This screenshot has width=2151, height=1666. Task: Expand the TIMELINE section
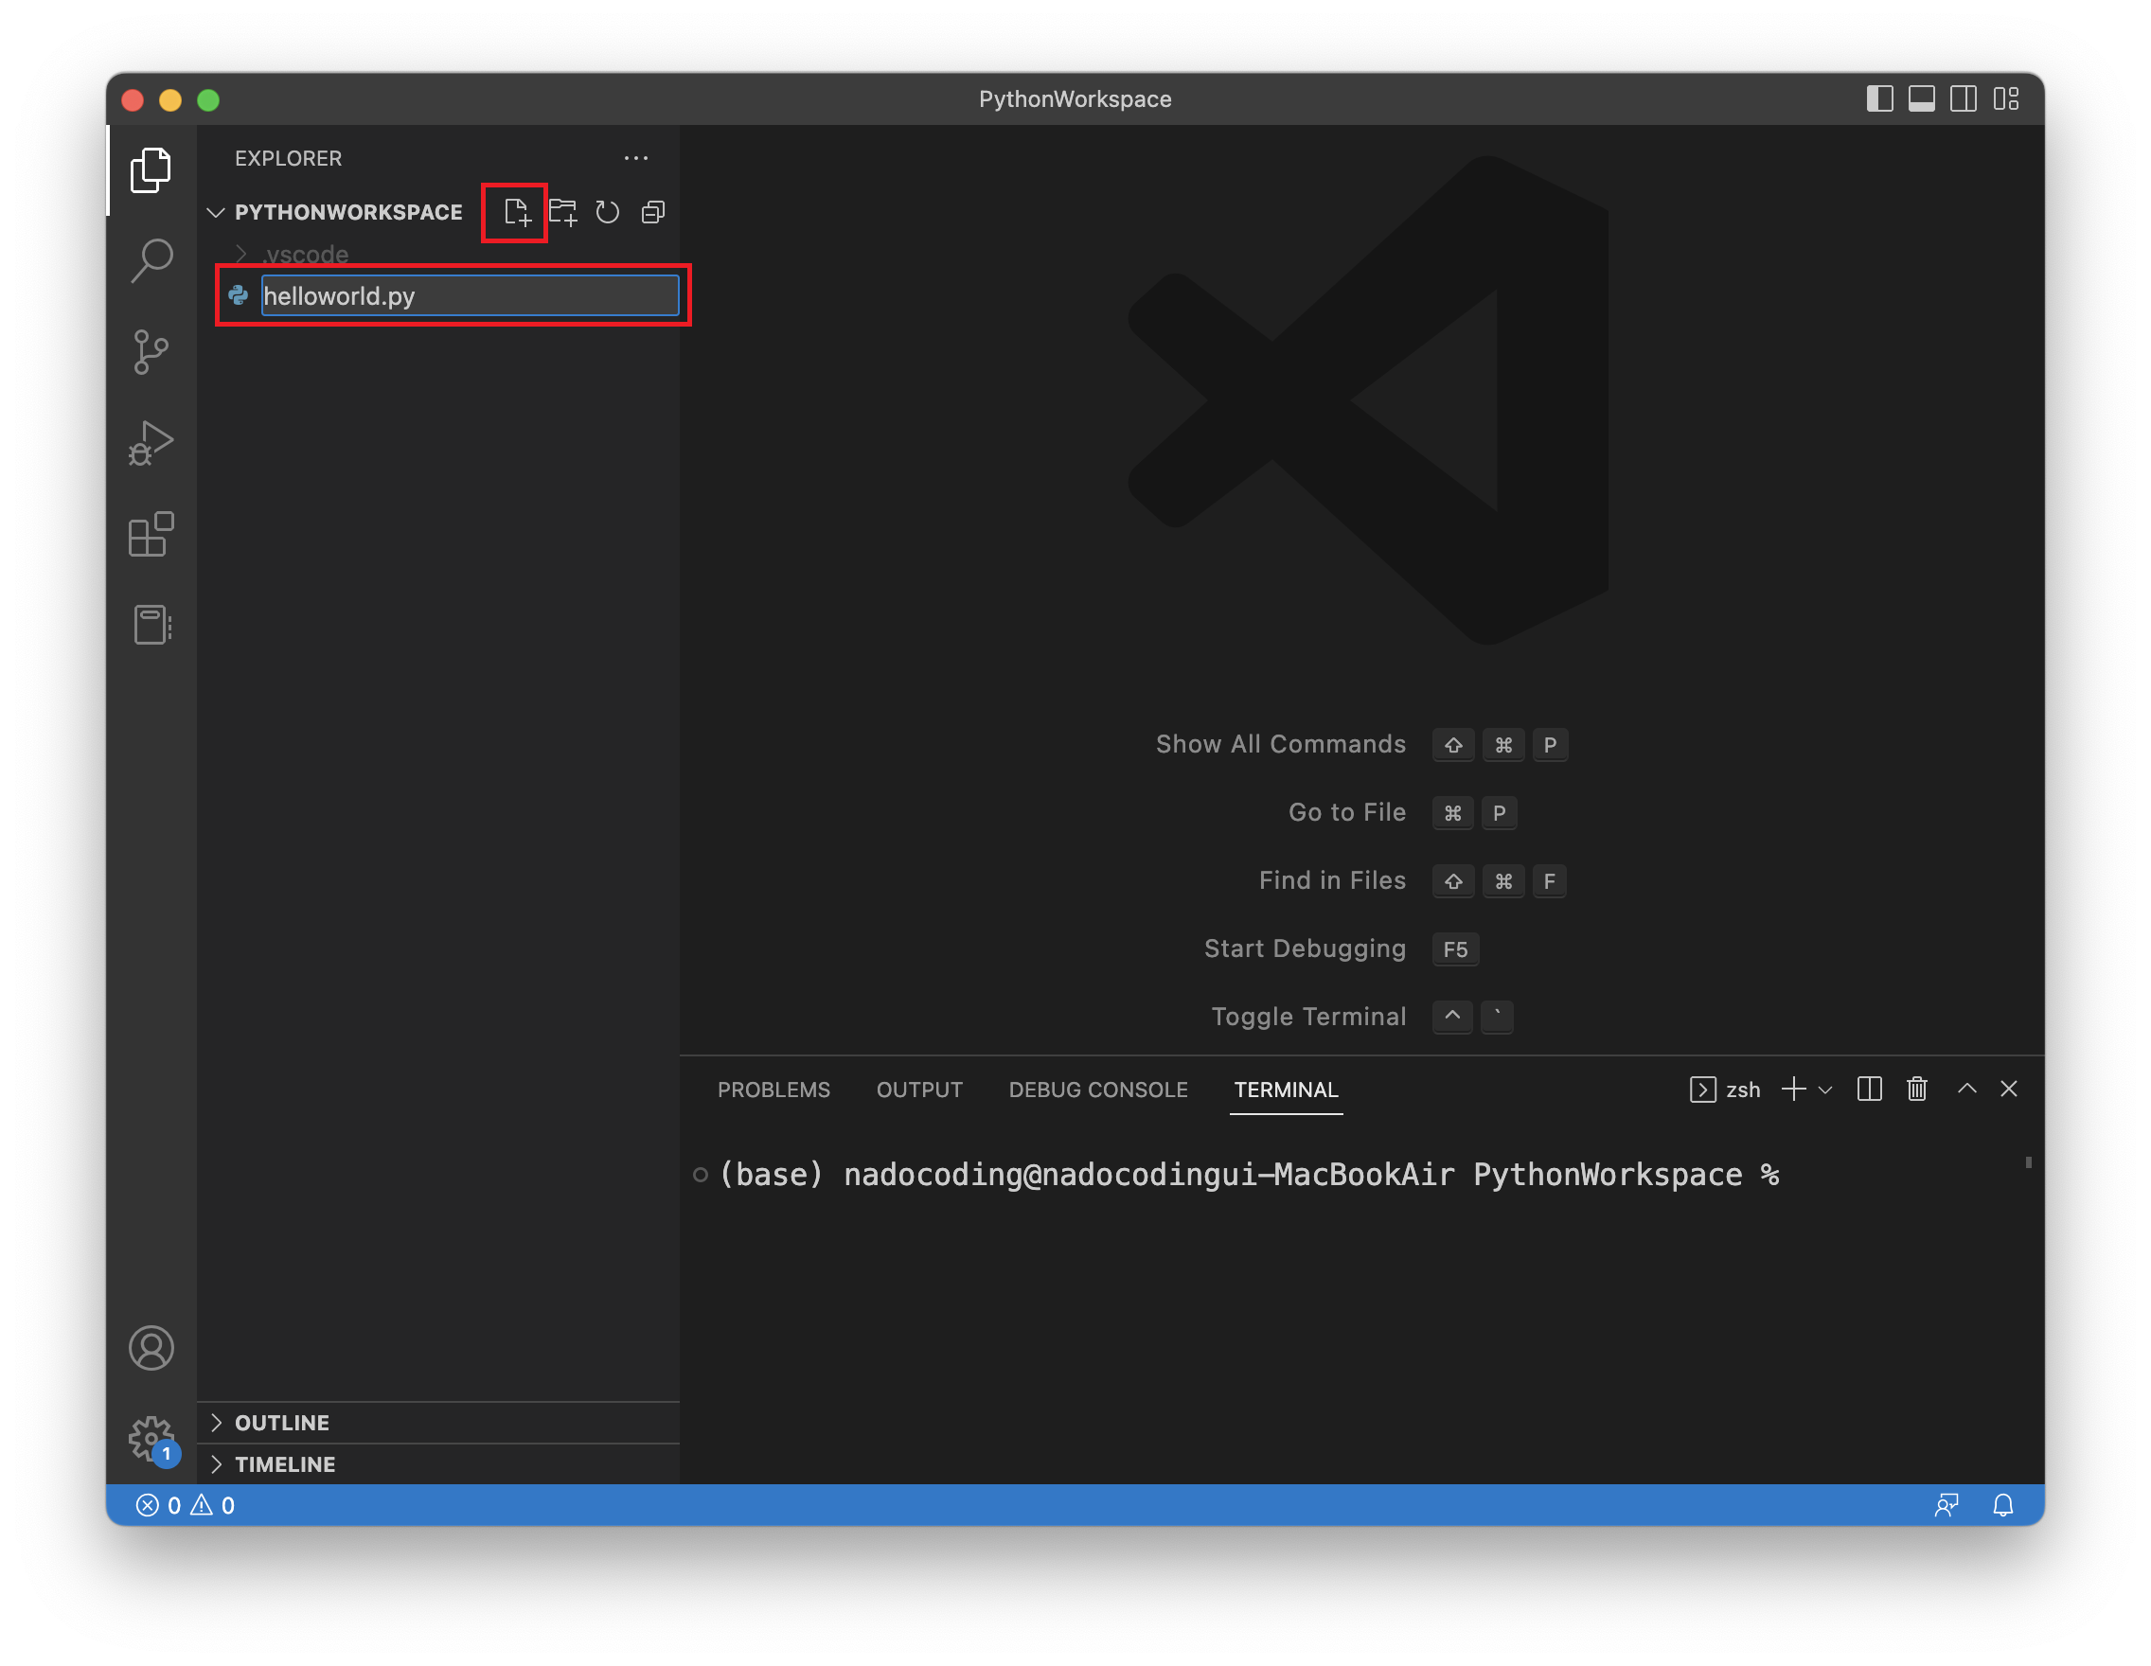[x=285, y=1463]
